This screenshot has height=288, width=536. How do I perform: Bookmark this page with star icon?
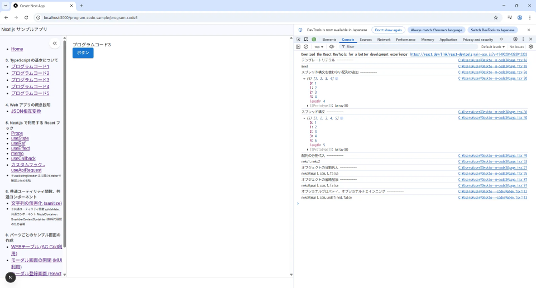[496, 17]
